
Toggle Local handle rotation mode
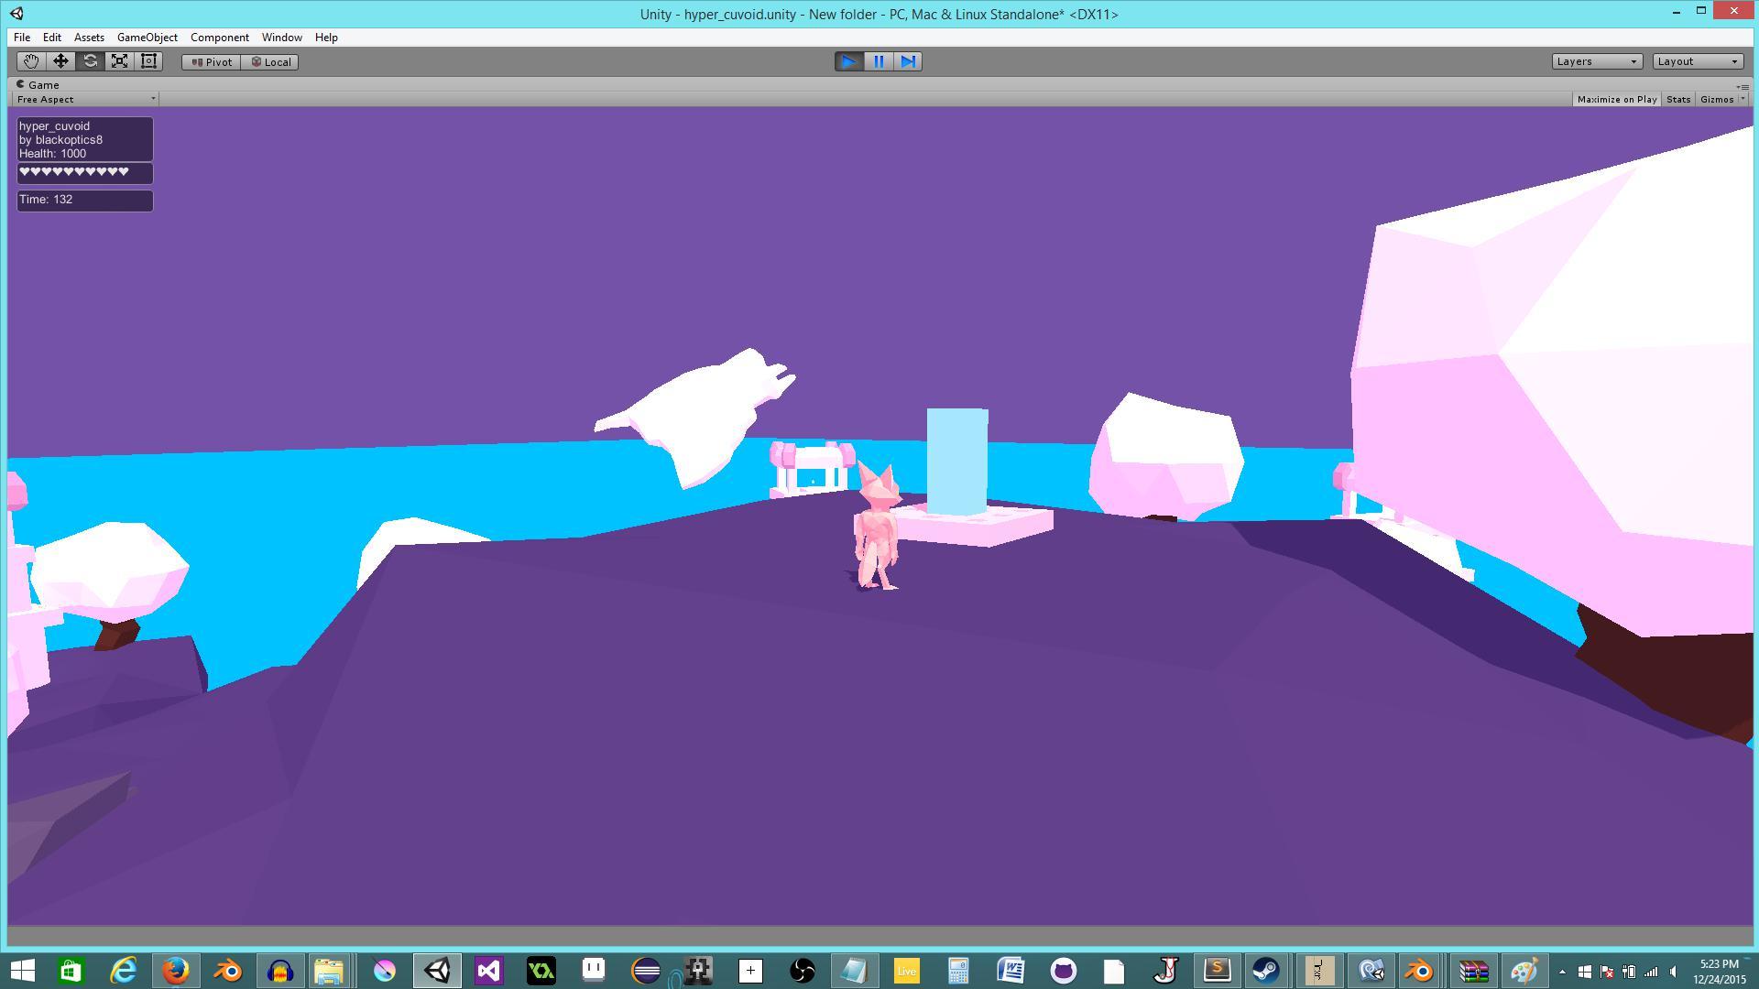(271, 62)
